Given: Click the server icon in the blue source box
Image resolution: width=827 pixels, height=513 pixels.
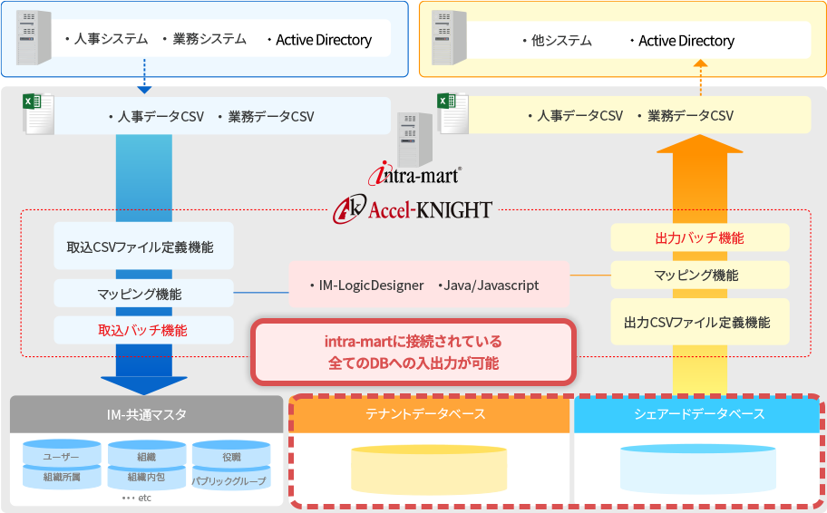Looking at the screenshot, I should pos(34,38).
